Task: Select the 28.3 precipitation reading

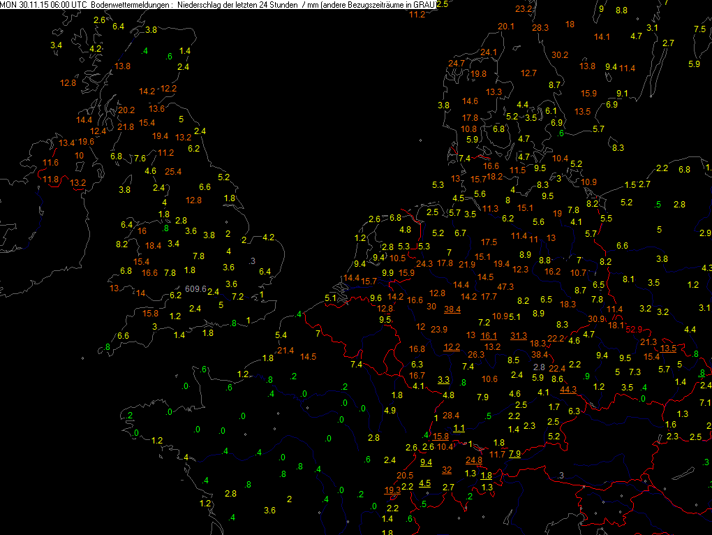Action: tap(540, 28)
